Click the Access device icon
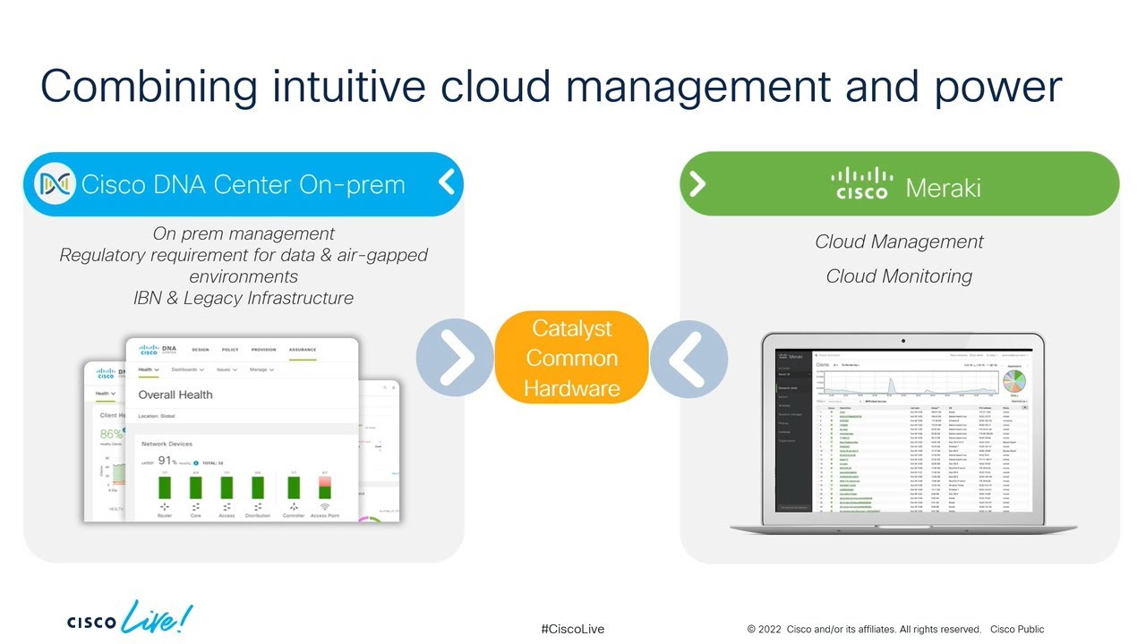Viewport: 1146px width, 644px height. pyautogui.click(x=227, y=506)
